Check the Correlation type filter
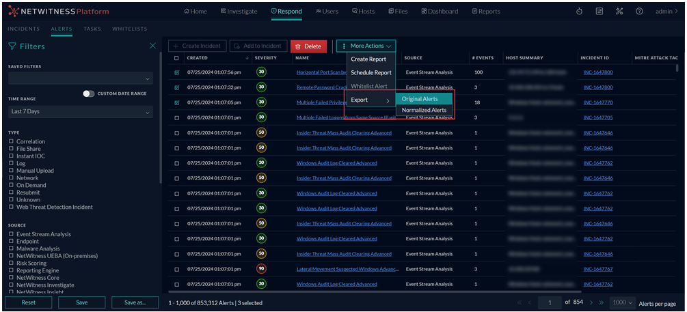 10,142
